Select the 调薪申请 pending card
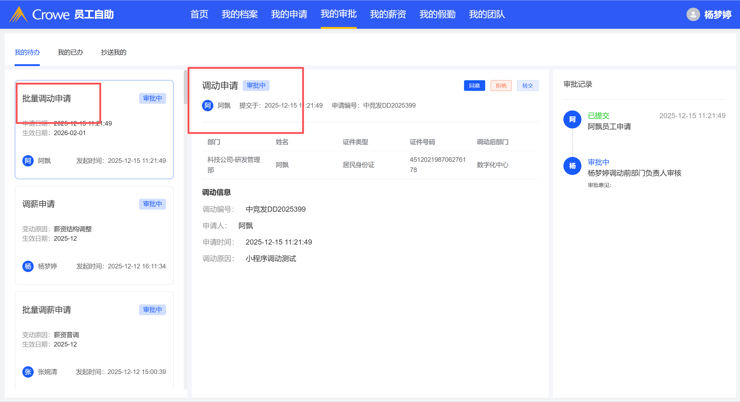This screenshot has height=402, width=740. [94, 236]
